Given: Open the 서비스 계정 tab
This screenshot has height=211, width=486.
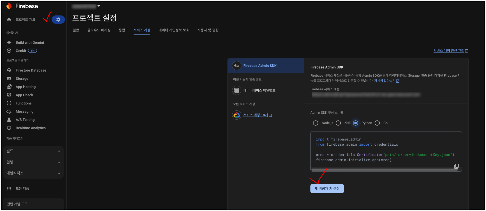Looking at the screenshot, I should [142, 30].
